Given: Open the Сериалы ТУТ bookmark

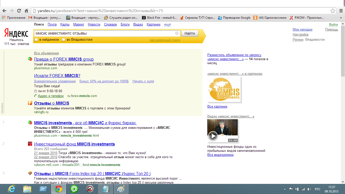Looking at the screenshot, I should coord(197,18).
